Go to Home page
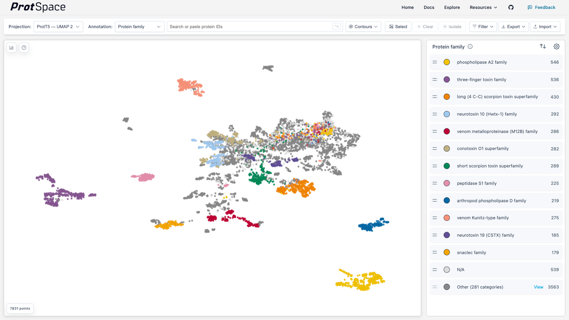The image size is (569, 320). [x=407, y=7]
